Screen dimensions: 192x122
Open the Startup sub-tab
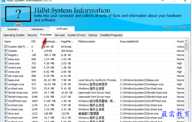(93, 35)
